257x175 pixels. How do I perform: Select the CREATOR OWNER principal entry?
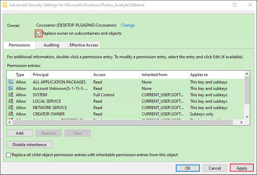click(49, 114)
